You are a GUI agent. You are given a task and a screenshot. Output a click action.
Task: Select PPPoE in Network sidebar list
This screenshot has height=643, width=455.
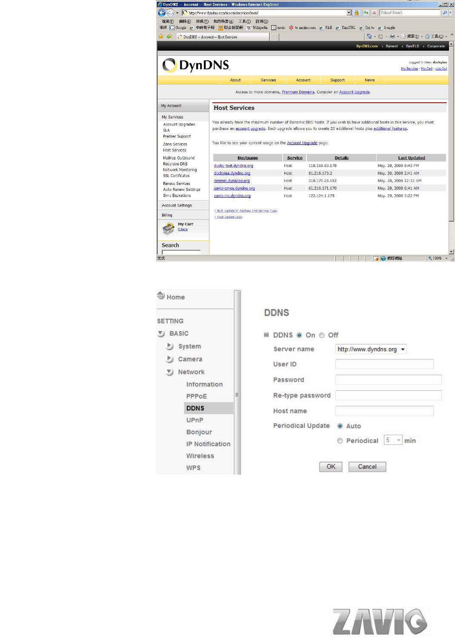click(x=196, y=396)
